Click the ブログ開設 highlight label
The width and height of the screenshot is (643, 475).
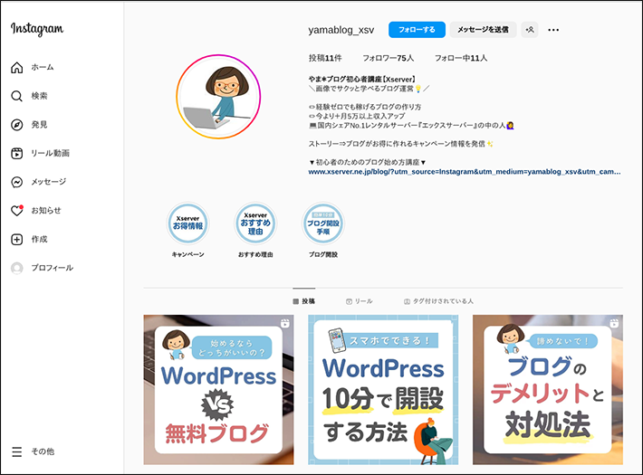click(x=323, y=255)
